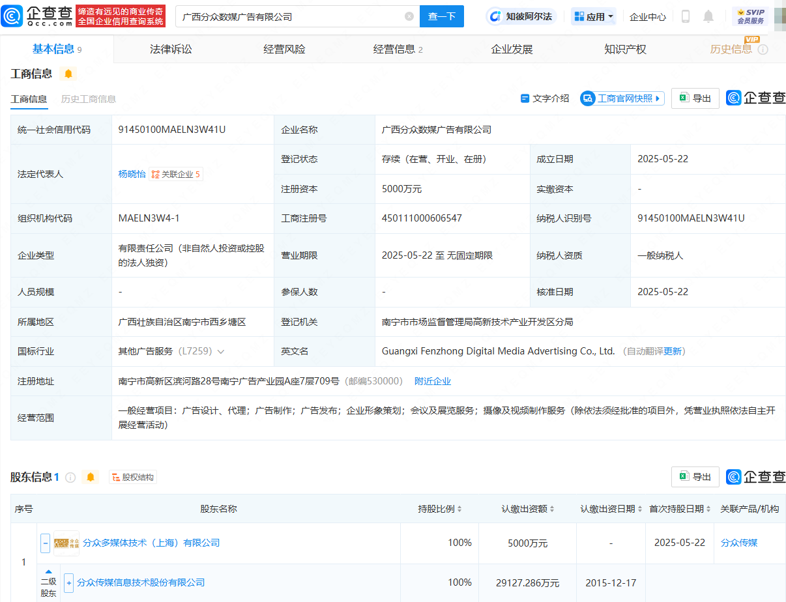Click the 一般纳税人 value
The width and height of the screenshot is (786, 602).
(x=660, y=255)
